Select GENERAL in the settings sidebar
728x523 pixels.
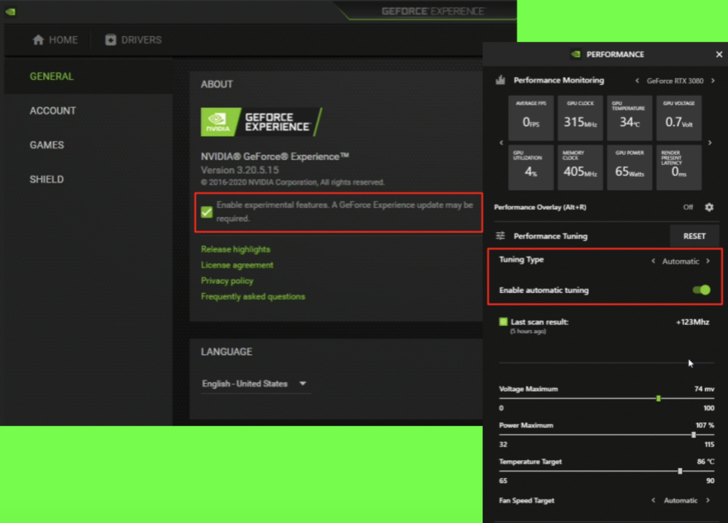88,77
